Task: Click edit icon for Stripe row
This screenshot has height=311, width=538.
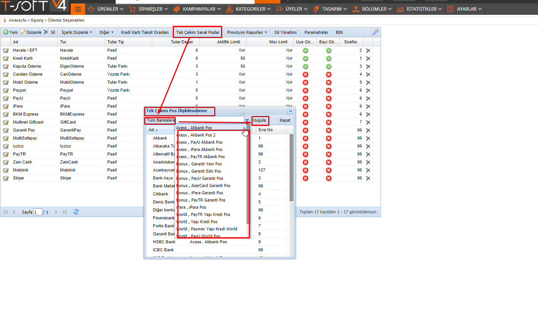Action: (x=6, y=178)
